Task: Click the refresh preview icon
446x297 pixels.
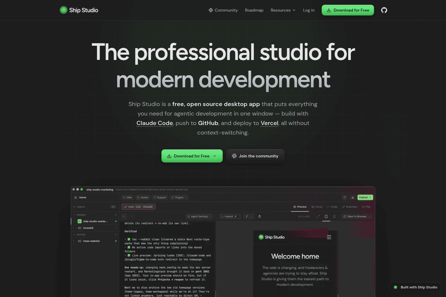Action: [260, 217]
